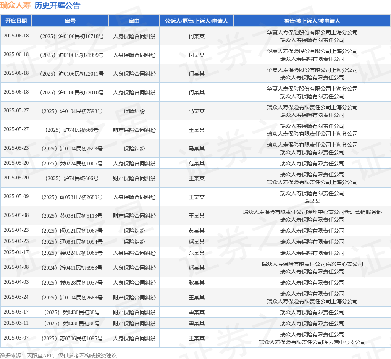
Task: Select the 公诉人/原告/上诉人/申请人 column header
Action: (196, 21)
